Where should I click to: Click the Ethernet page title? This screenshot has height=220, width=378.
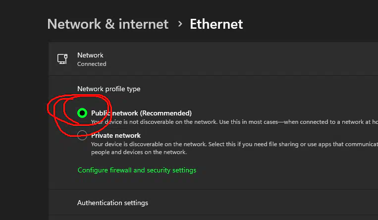pyautogui.click(x=216, y=24)
